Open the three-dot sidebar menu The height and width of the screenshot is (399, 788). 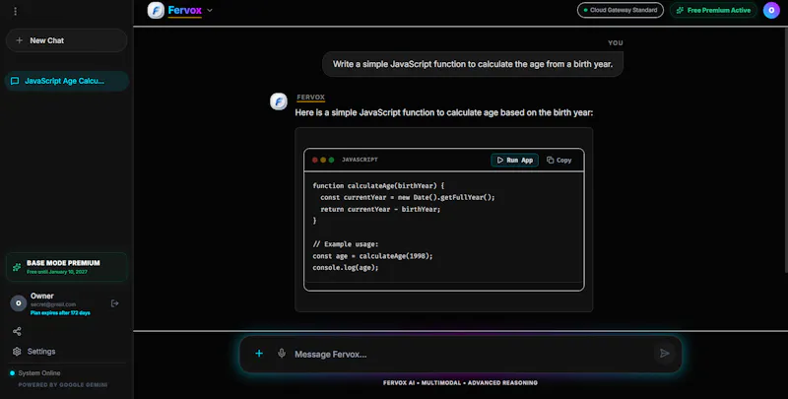click(x=15, y=11)
